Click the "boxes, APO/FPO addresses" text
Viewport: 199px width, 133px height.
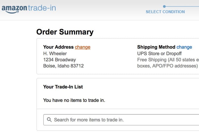tap(167, 66)
